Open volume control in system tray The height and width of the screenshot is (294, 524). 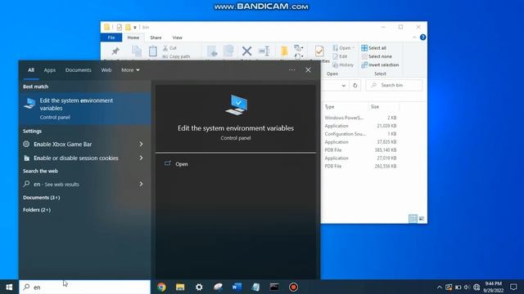tap(468, 287)
